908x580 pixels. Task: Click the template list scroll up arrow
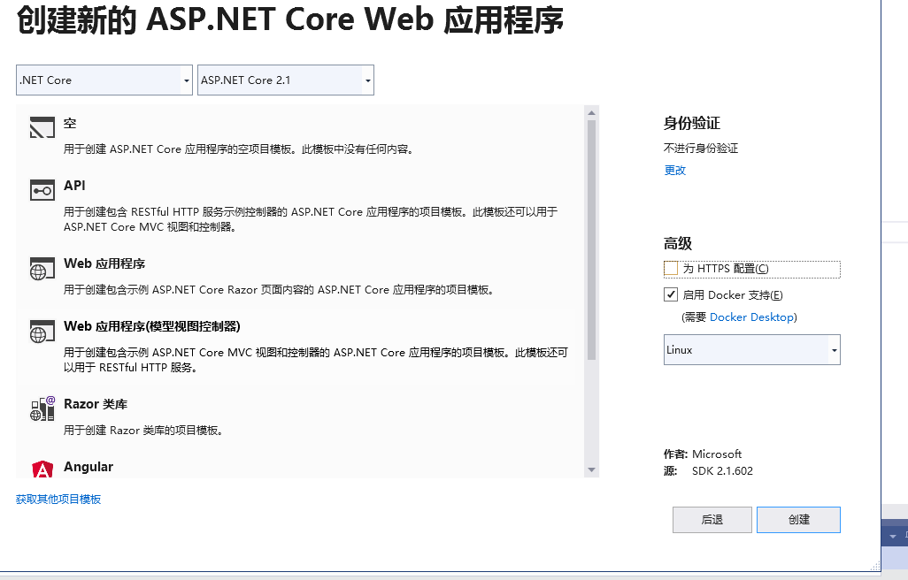(x=591, y=113)
